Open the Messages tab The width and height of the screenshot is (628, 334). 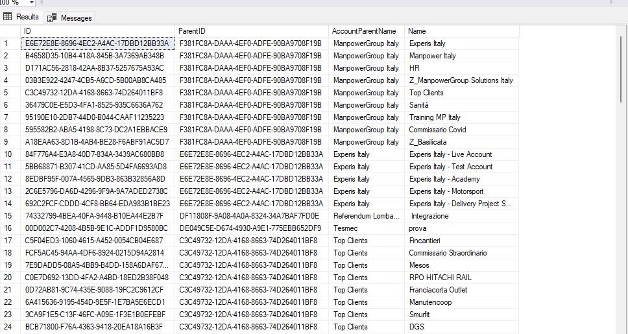tap(69, 18)
